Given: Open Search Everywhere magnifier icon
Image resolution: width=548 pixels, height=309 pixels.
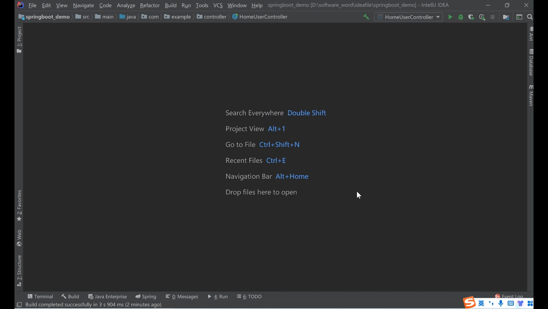Looking at the screenshot, I should 530,17.
